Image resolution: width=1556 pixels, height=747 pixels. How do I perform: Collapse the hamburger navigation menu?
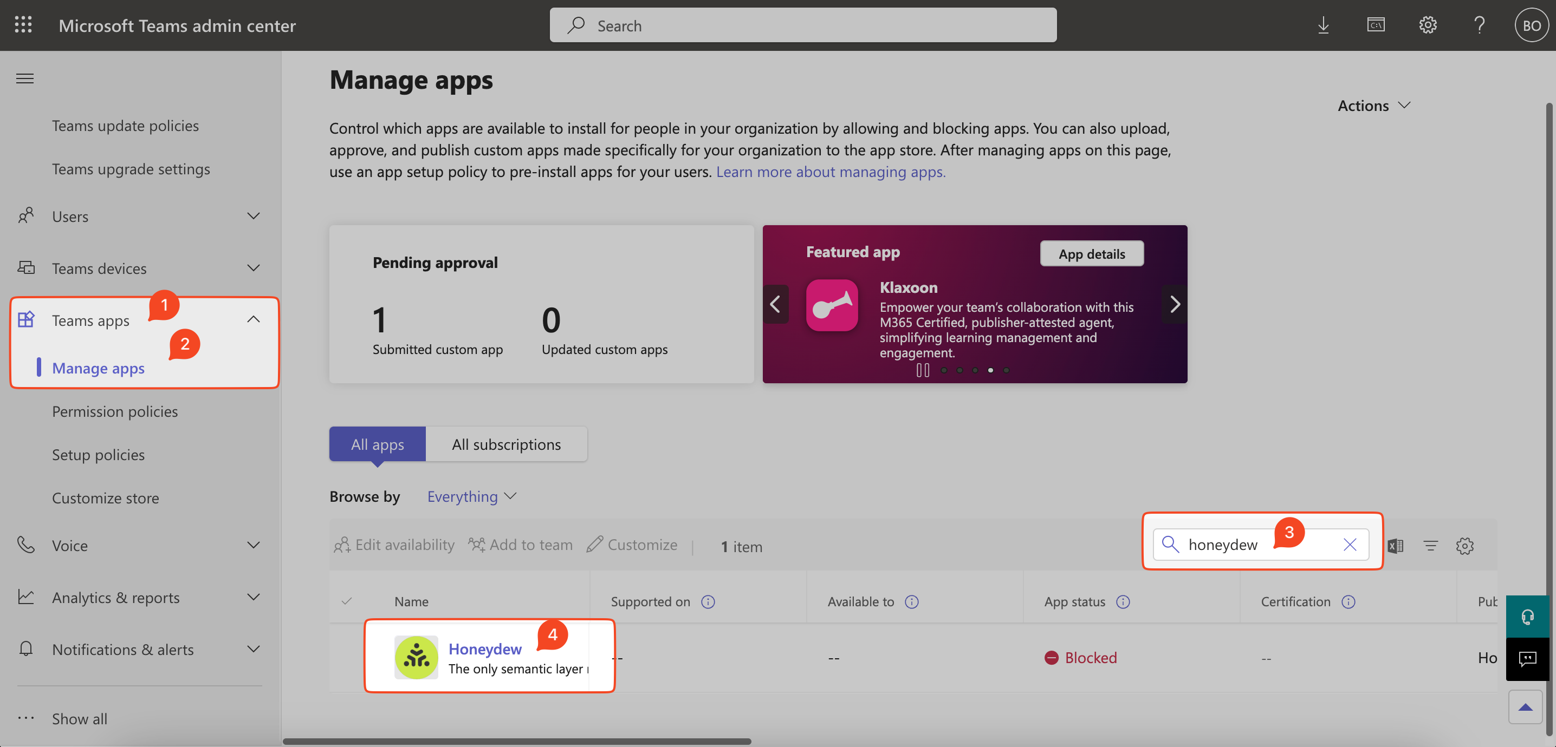[x=25, y=78]
